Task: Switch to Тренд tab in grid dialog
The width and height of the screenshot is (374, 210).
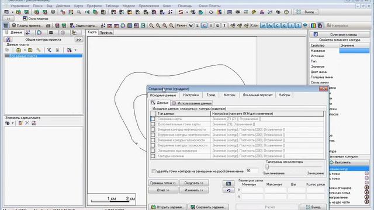Action: [211, 95]
